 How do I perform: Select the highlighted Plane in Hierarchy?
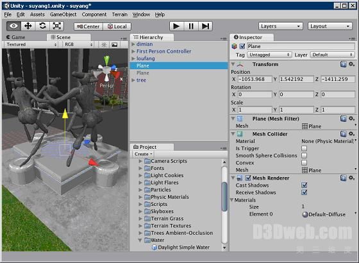179,65
